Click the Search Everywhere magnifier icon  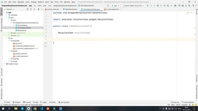coord(193,6)
